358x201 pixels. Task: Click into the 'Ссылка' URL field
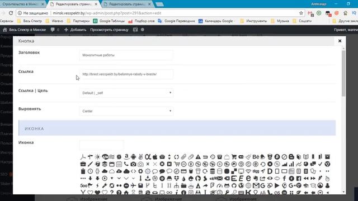[x=126, y=74]
